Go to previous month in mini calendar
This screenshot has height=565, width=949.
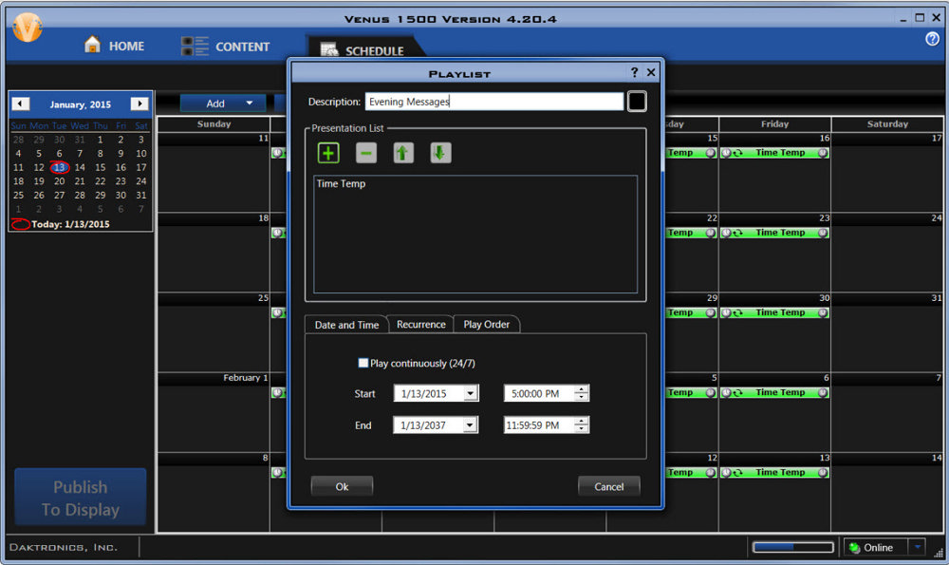click(21, 104)
